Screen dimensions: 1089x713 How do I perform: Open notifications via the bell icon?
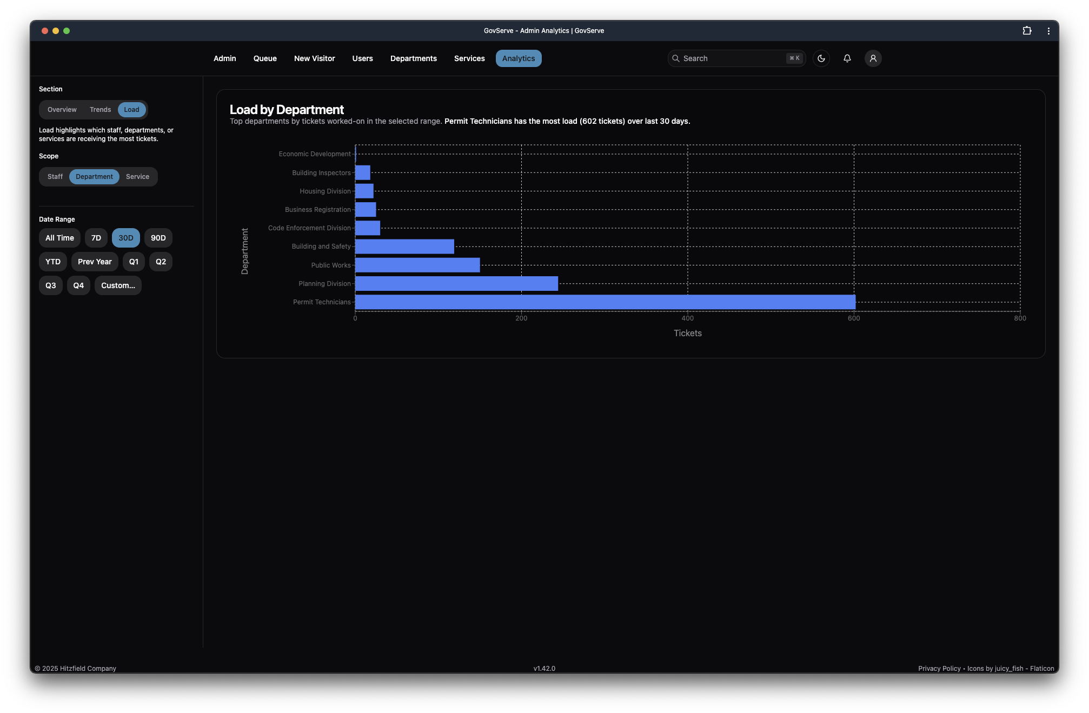(x=847, y=58)
